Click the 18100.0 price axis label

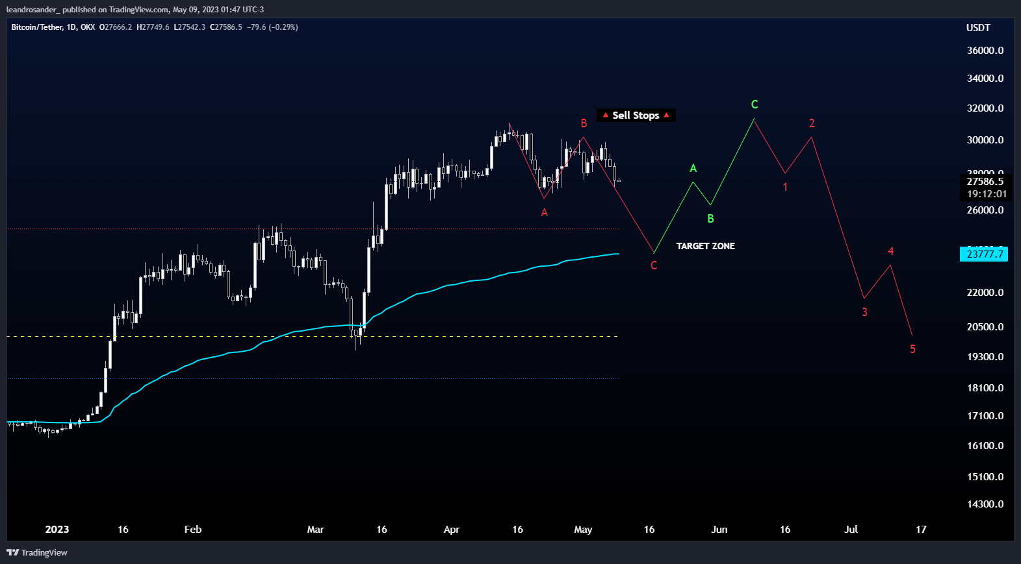click(x=985, y=388)
